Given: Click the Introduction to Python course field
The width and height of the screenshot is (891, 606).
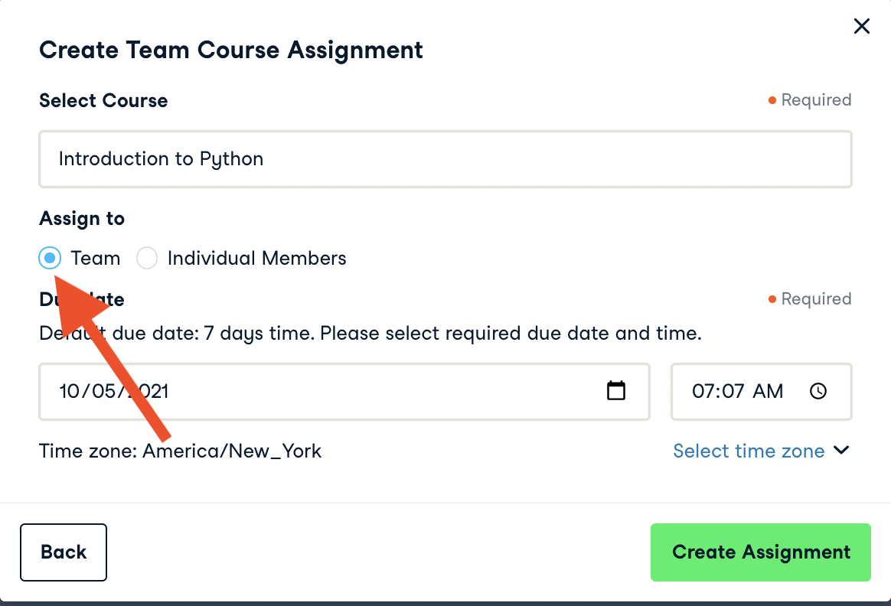Looking at the screenshot, I should pyautogui.click(x=445, y=159).
